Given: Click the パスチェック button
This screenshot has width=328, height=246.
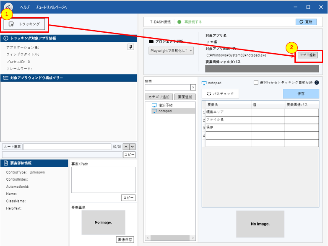Looking at the screenshot, I should click(220, 93).
